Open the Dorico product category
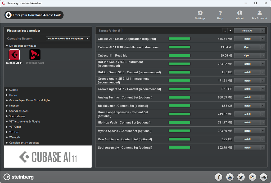This screenshot has height=183, width=271. click(x=13, y=95)
